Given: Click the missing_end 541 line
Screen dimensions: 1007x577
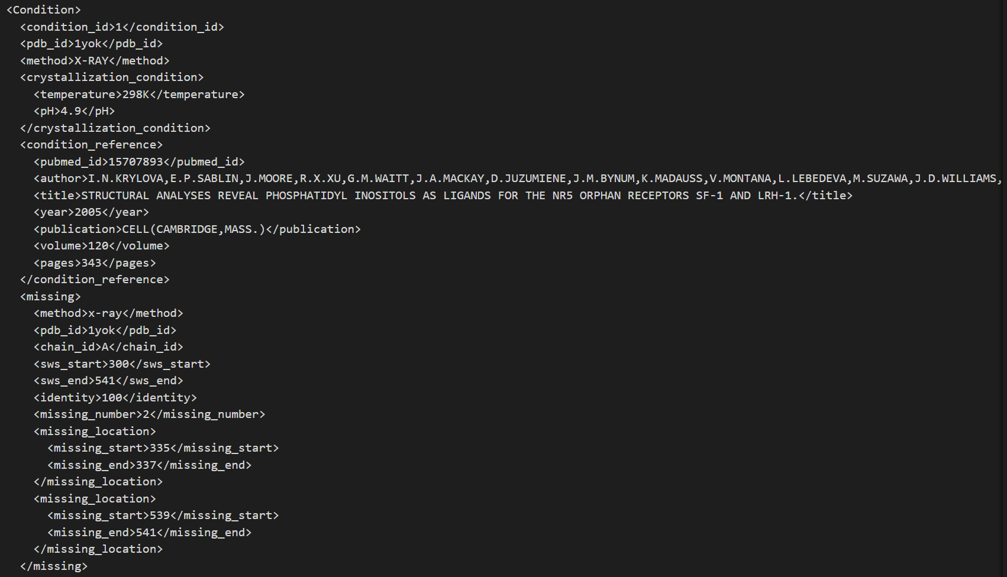Looking at the screenshot, I should point(149,532).
